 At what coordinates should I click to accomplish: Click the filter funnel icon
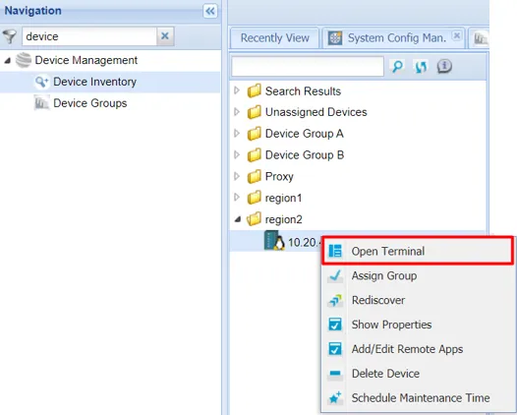[10, 36]
